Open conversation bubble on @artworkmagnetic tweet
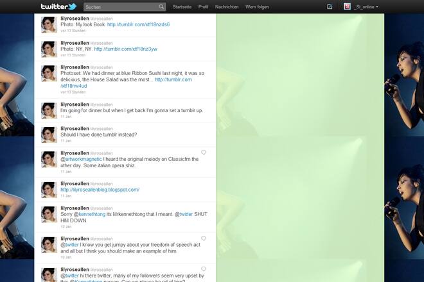 pos(204,153)
